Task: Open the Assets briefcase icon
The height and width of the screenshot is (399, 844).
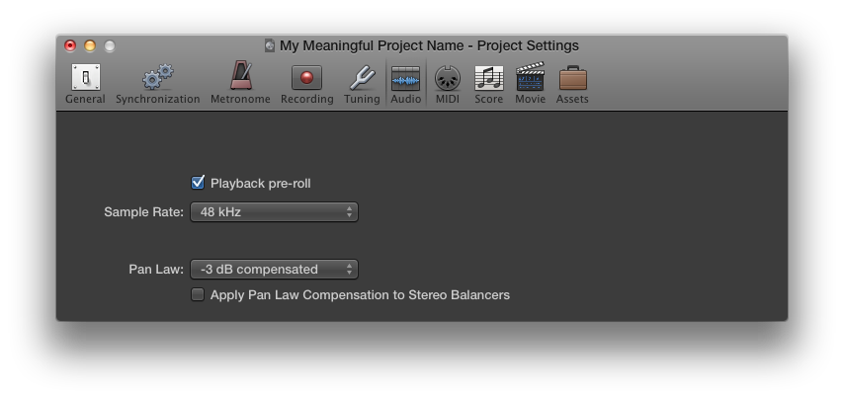Action: 572,78
